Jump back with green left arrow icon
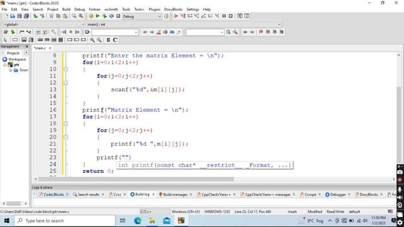Image resolution: width=404 pixels, height=227 pixels. (x=245, y=32)
